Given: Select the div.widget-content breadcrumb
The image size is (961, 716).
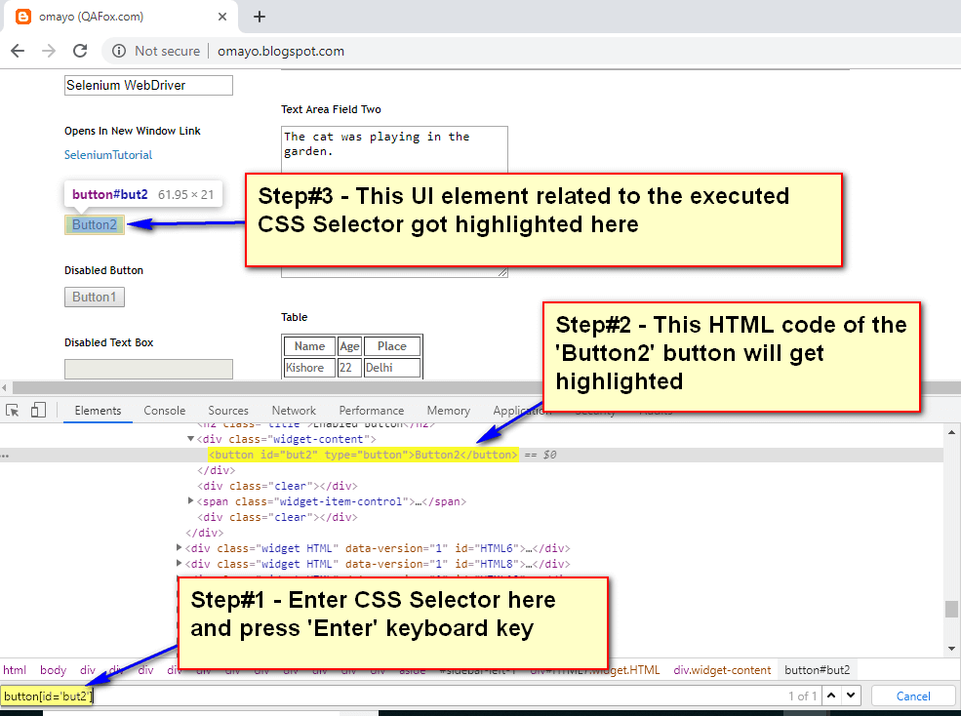Looking at the screenshot, I should (722, 670).
